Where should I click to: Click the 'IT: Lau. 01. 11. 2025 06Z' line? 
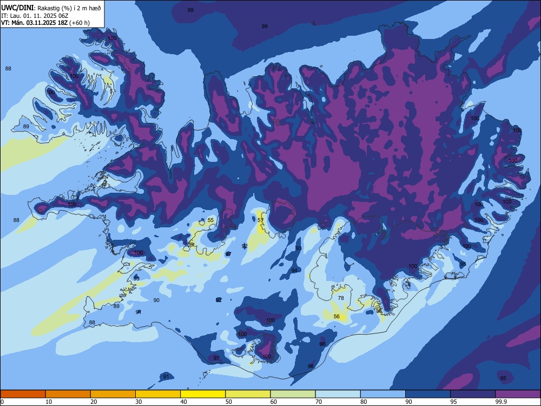tap(35, 16)
